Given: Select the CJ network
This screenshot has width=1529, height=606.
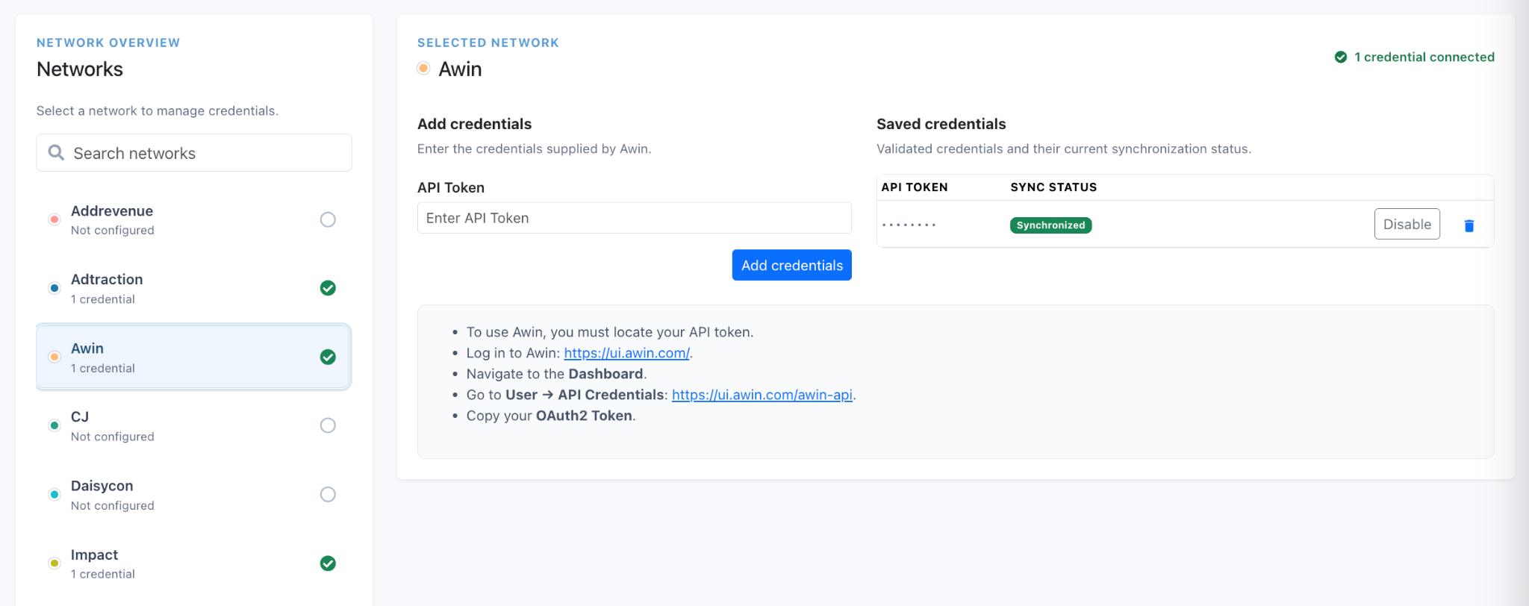Looking at the screenshot, I should tap(194, 425).
